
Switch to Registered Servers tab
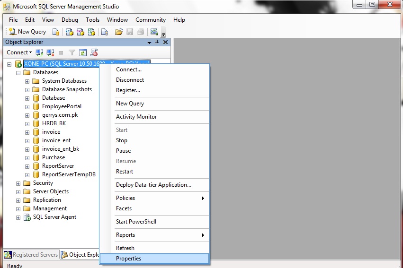pyautogui.click(x=32, y=255)
